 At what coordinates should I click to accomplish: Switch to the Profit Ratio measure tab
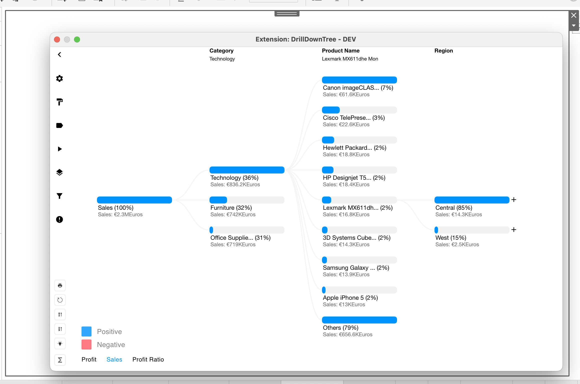(148, 359)
